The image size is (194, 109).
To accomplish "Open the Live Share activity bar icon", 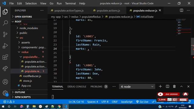I will [5, 69].
